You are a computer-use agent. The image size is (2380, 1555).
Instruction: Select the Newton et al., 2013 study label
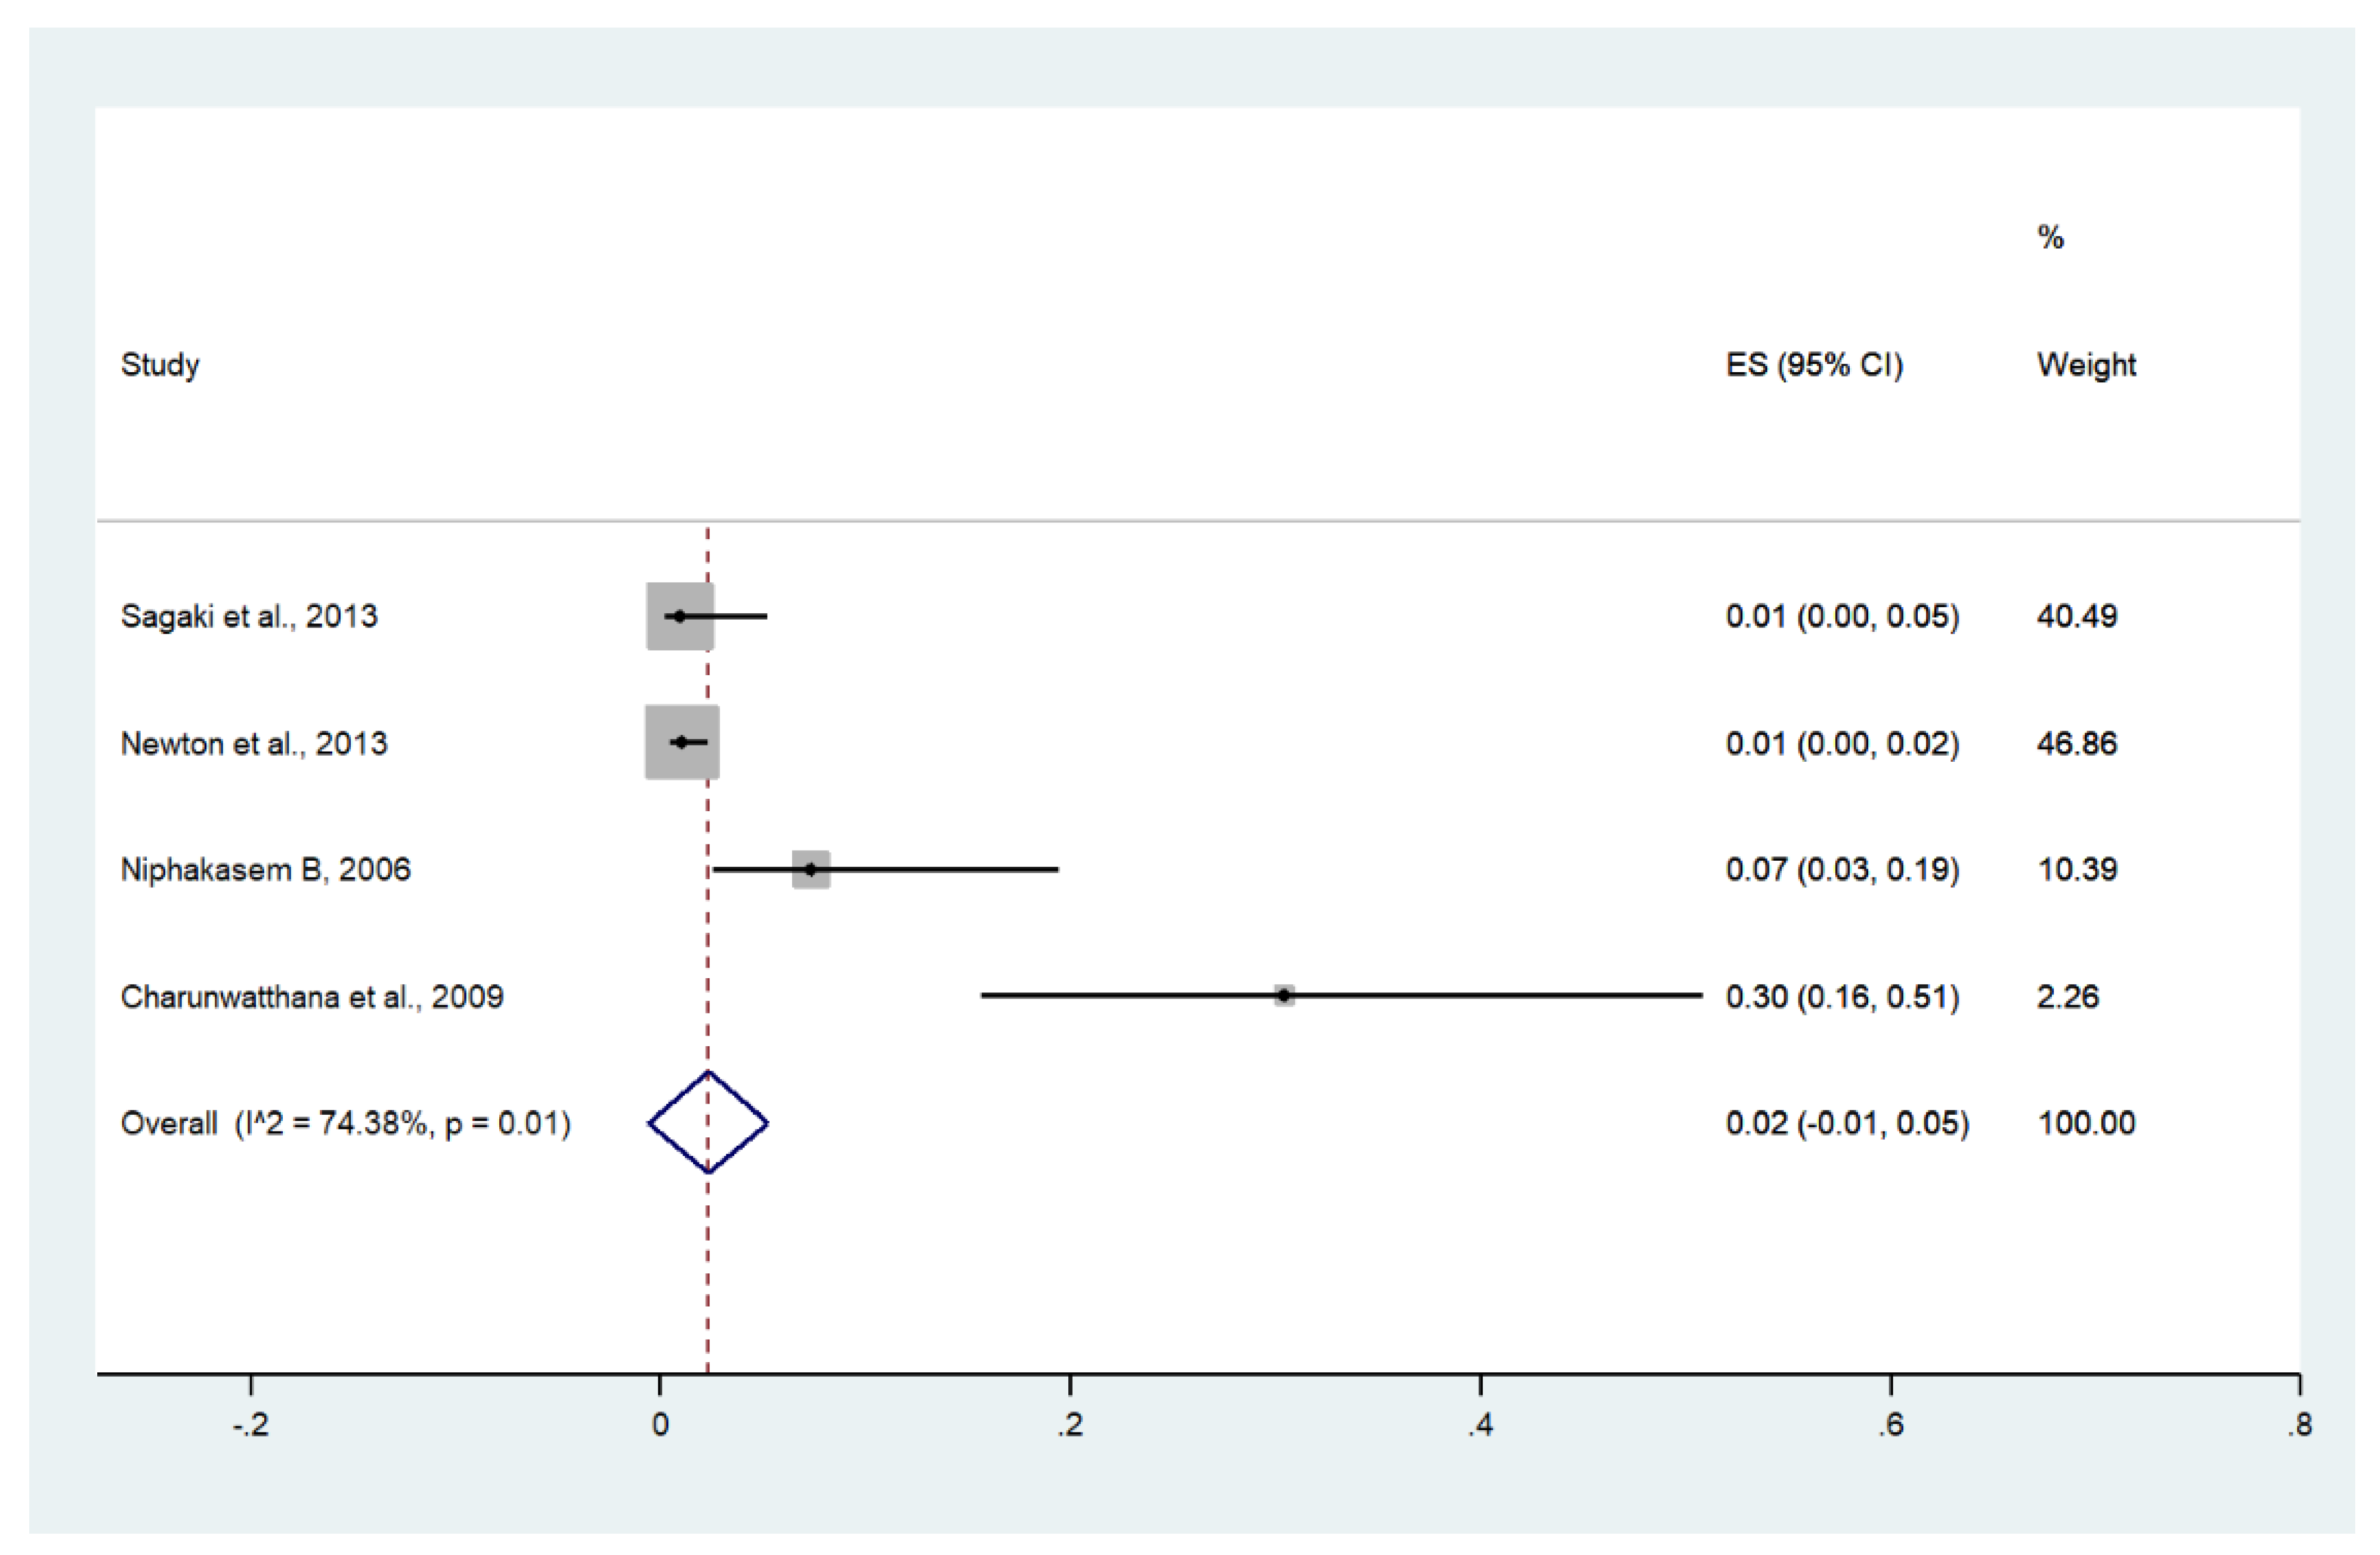point(254,743)
